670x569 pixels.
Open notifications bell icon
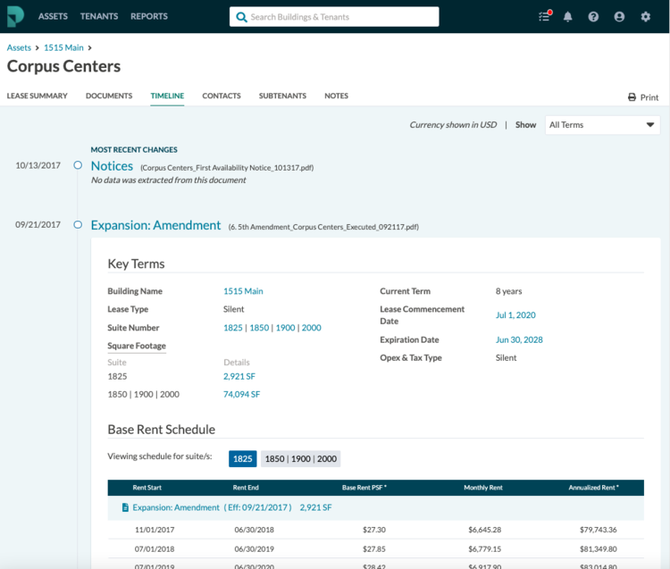pyautogui.click(x=567, y=17)
